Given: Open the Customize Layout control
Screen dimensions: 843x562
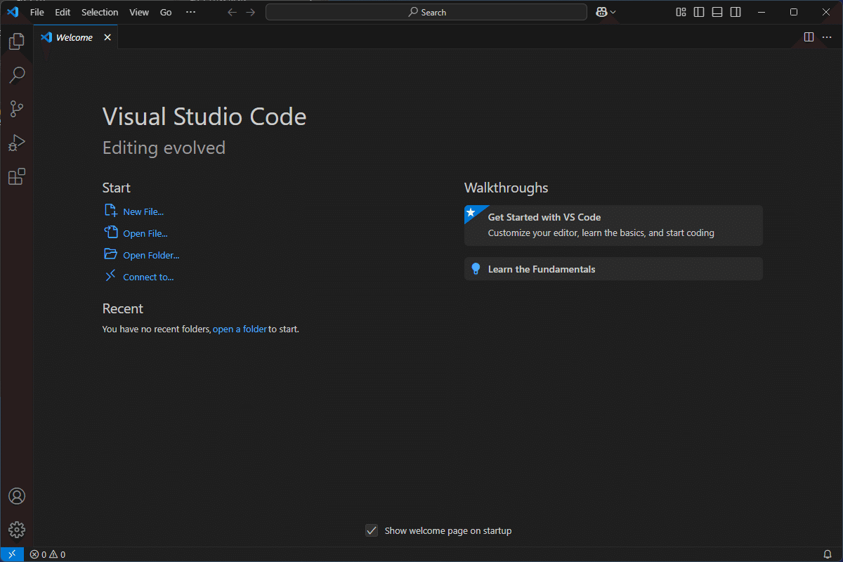Looking at the screenshot, I should [681, 12].
